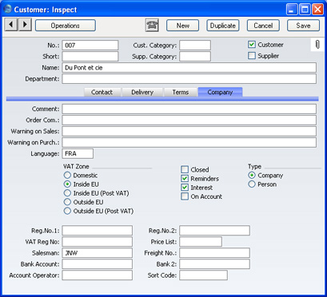Enable the On Account checkbox

(x=185, y=196)
